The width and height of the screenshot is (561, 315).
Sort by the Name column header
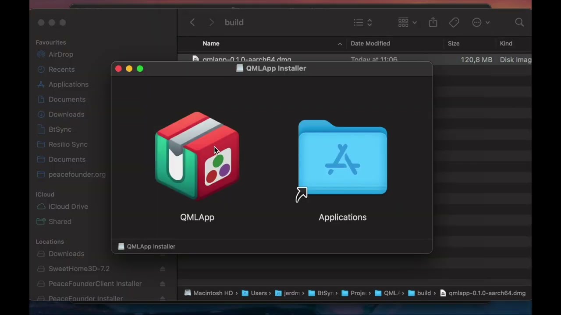tap(211, 43)
